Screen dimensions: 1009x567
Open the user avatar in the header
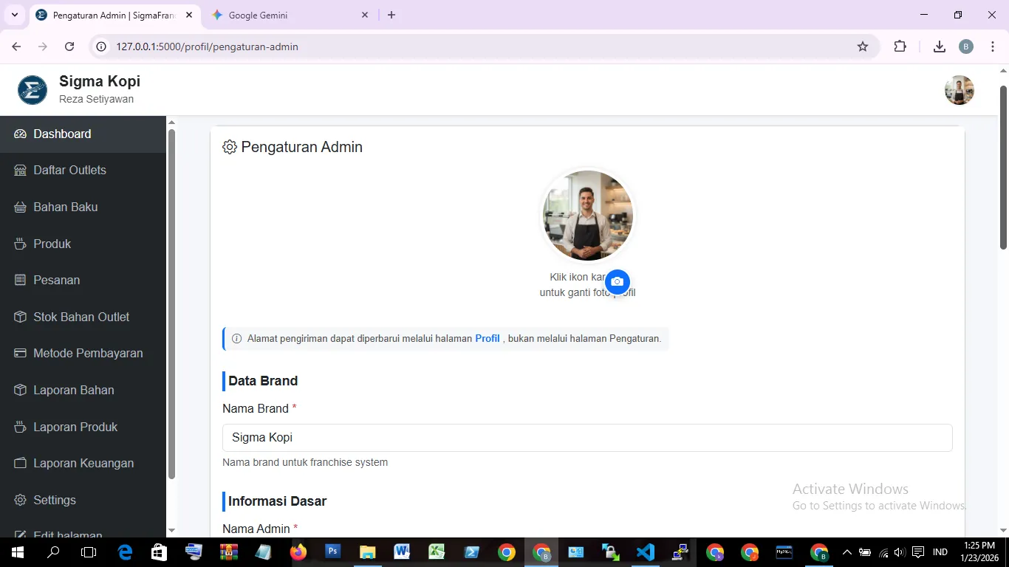(x=959, y=90)
